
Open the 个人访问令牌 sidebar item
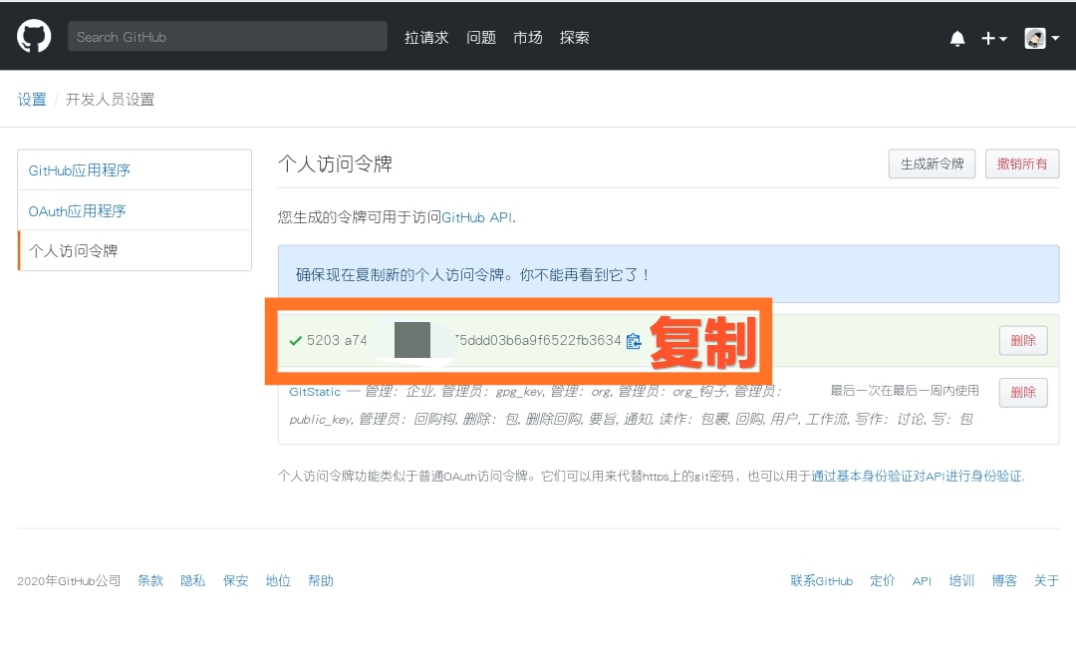tap(74, 251)
